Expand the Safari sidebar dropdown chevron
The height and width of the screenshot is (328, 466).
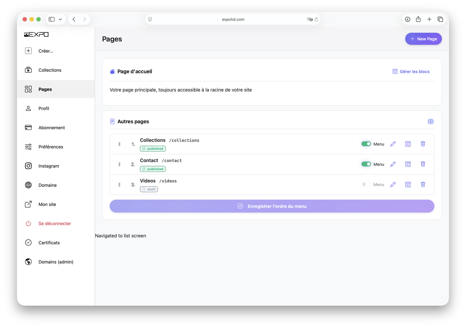coord(60,19)
